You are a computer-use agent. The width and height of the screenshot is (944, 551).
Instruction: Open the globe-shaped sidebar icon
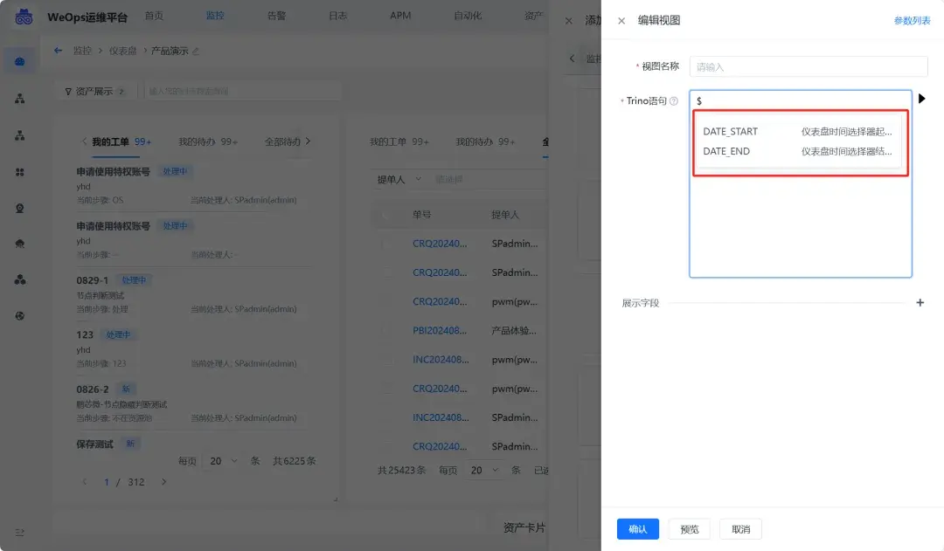click(x=20, y=316)
